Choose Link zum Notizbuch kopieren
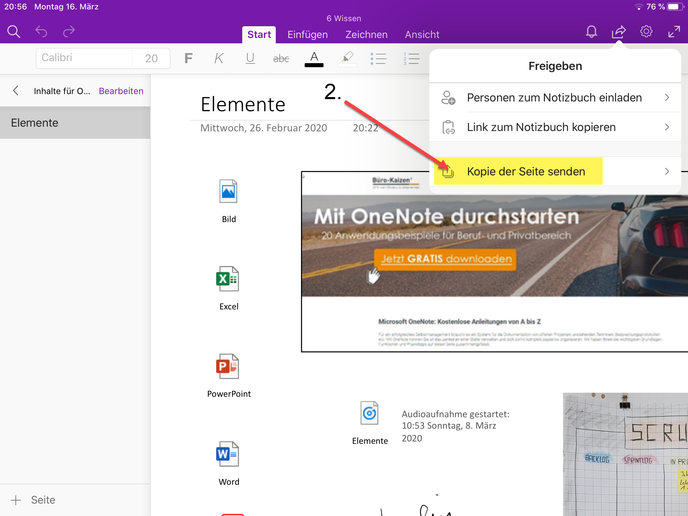688x516 pixels. pyautogui.click(x=555, y=127)
